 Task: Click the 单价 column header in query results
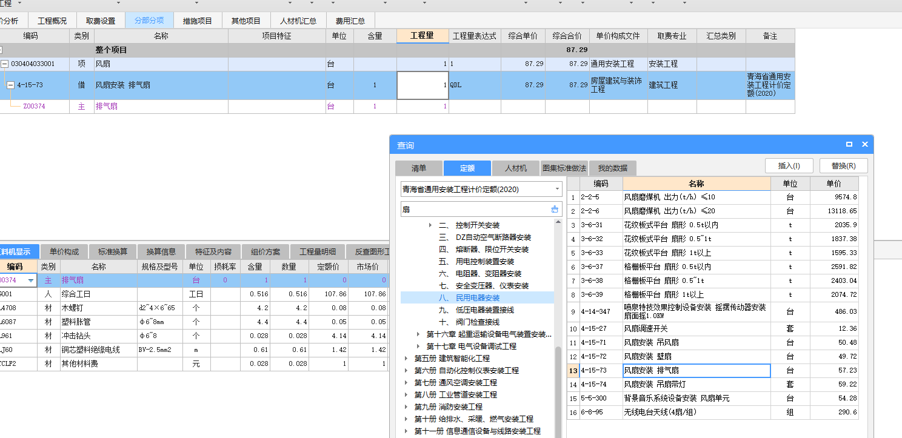click(834, 184)
